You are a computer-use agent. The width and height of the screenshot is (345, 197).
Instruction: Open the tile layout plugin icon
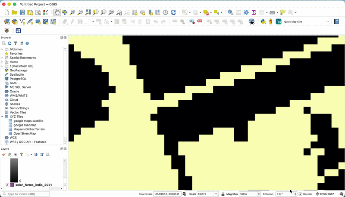click(18, 31)
